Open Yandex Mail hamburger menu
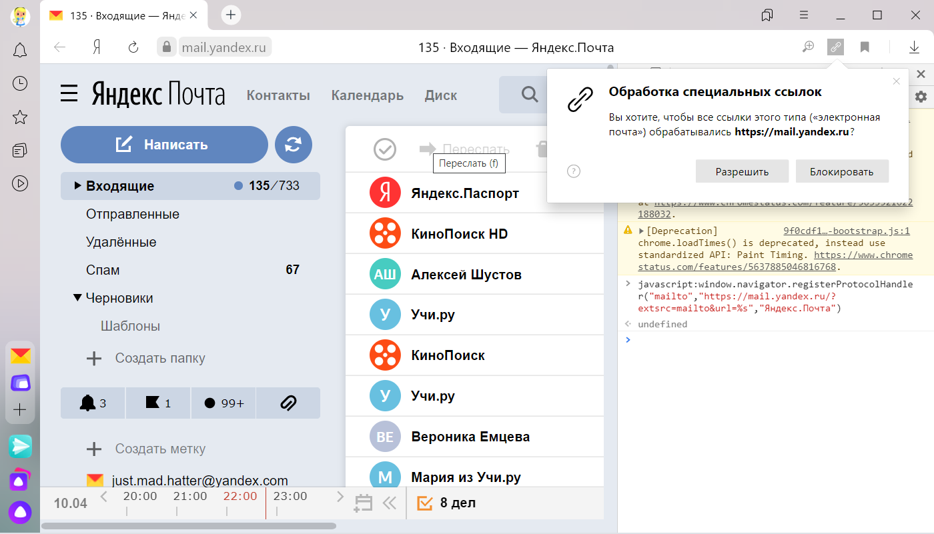Image resolution: width=934 pixels, height=534 pixels. point(69,93)
